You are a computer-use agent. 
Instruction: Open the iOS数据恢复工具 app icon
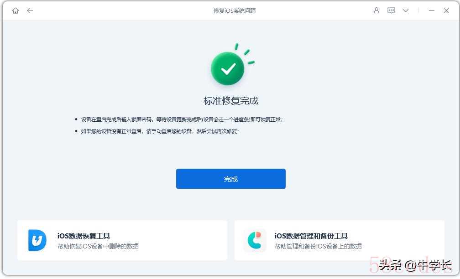(x=37, y=240)
